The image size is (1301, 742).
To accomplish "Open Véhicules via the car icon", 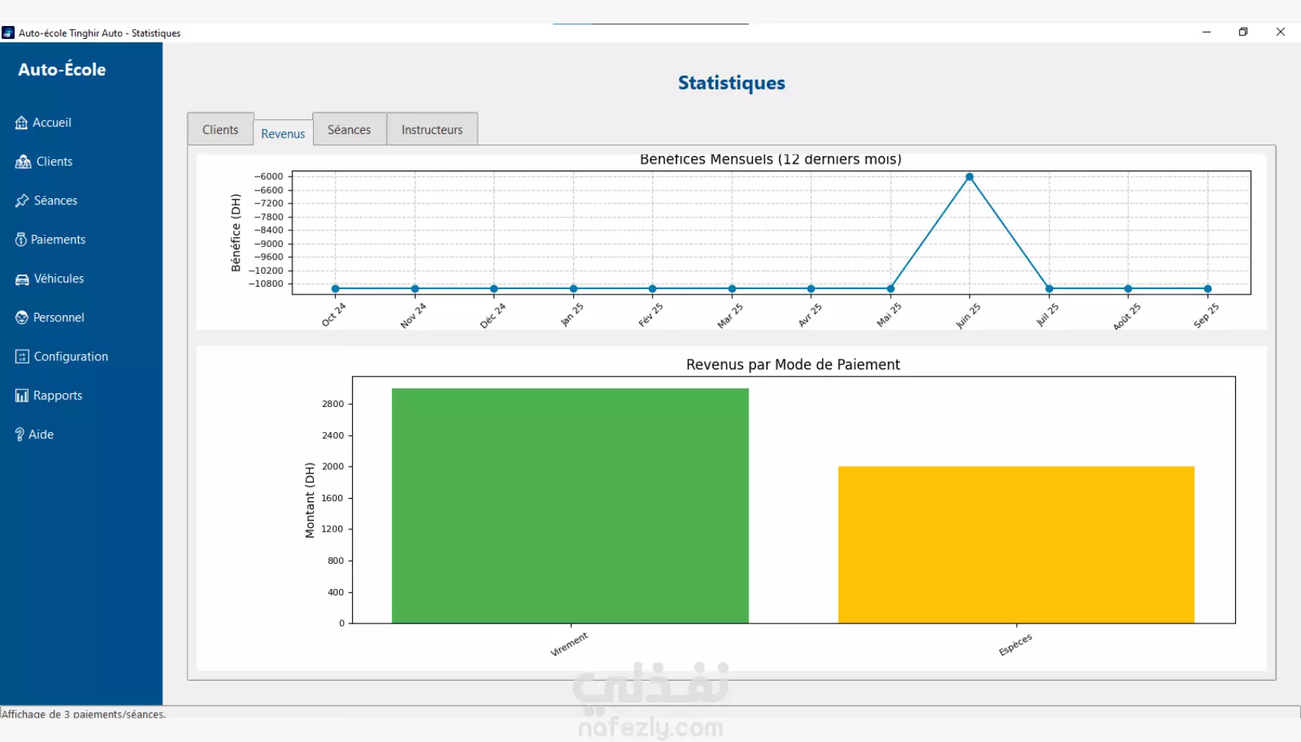I will click(22, 279).
